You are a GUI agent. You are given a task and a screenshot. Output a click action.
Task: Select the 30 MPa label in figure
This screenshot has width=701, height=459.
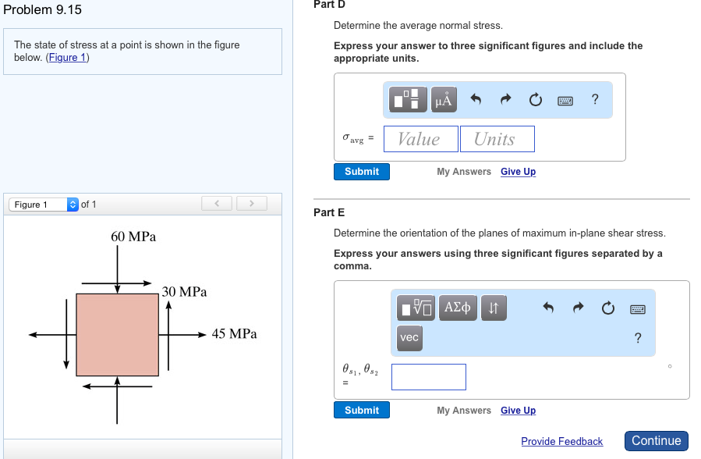click(184, 292)
